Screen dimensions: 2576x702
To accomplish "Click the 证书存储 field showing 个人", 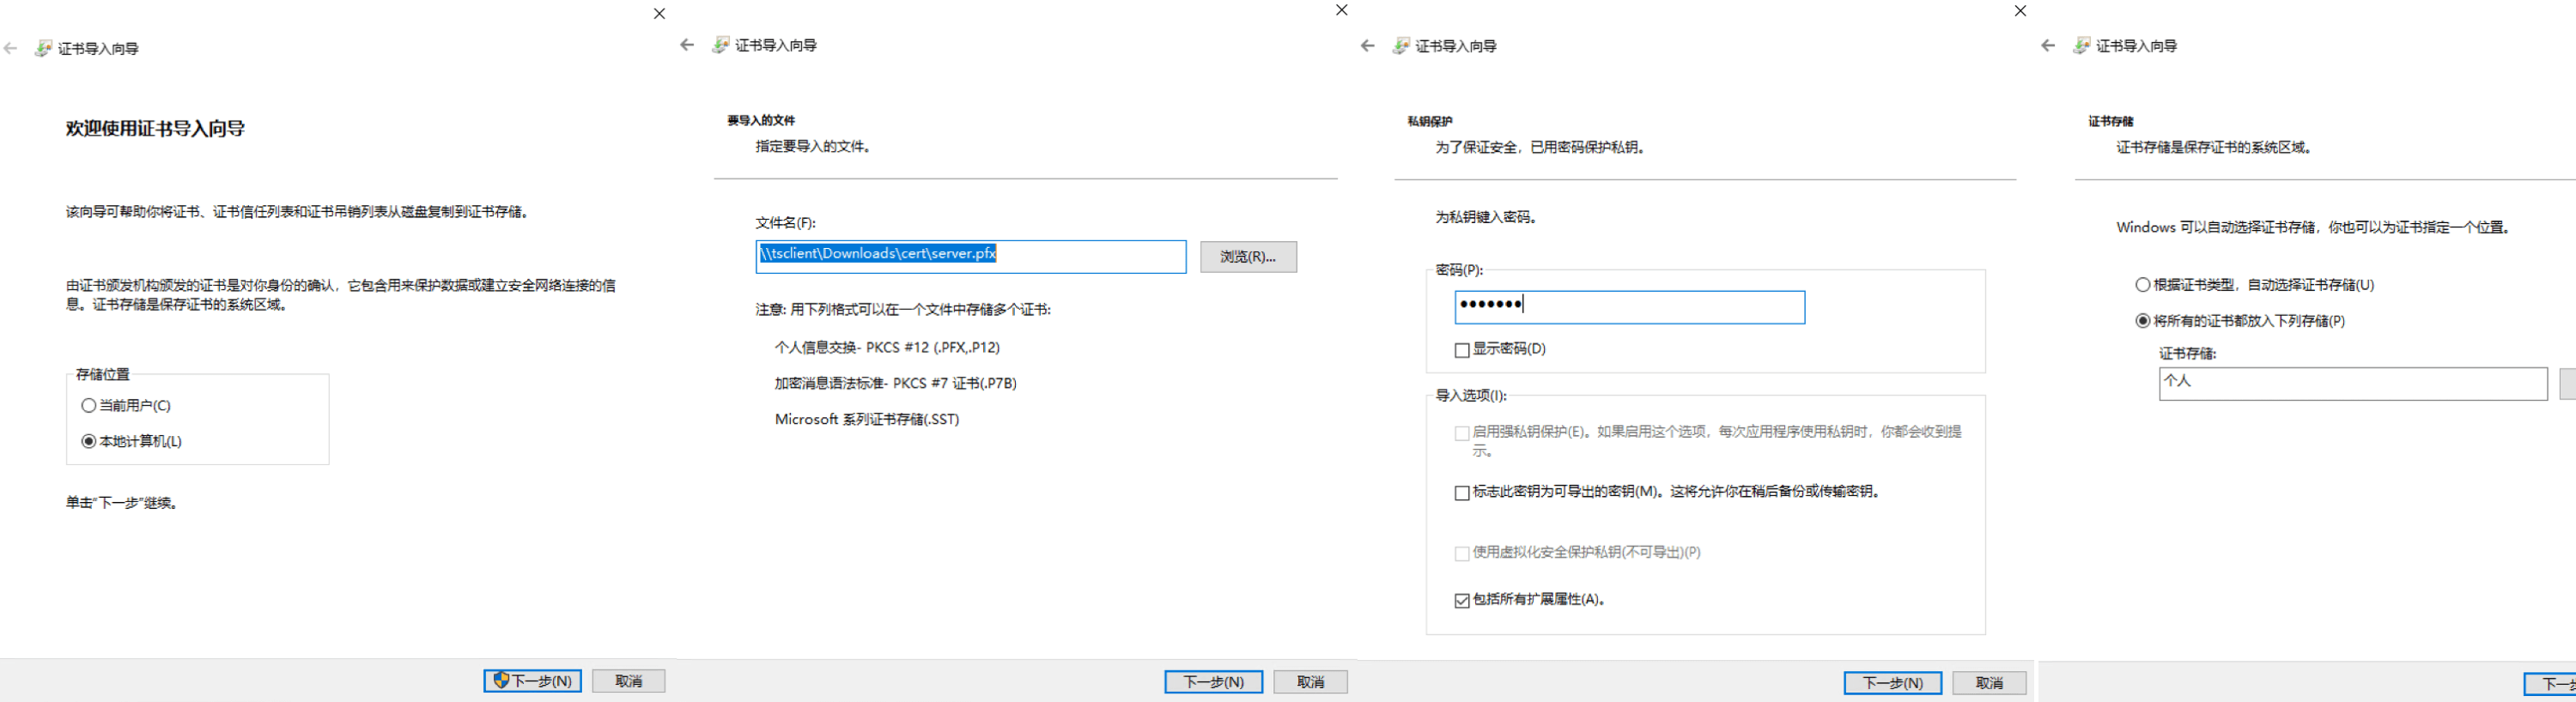I will pyautogui.click(x=2352, y=383).
